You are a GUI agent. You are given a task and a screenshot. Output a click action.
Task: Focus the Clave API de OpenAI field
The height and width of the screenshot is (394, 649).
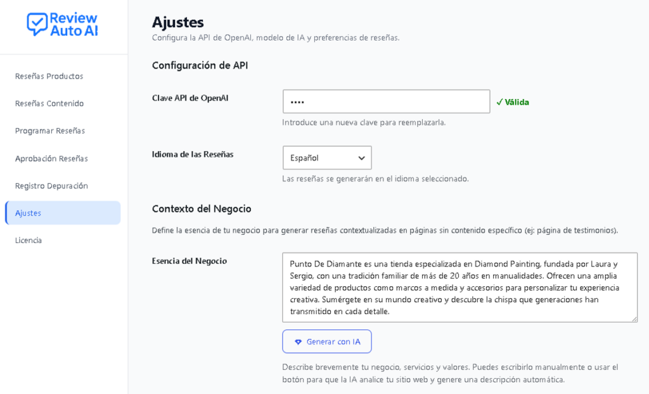pos(386,102)
